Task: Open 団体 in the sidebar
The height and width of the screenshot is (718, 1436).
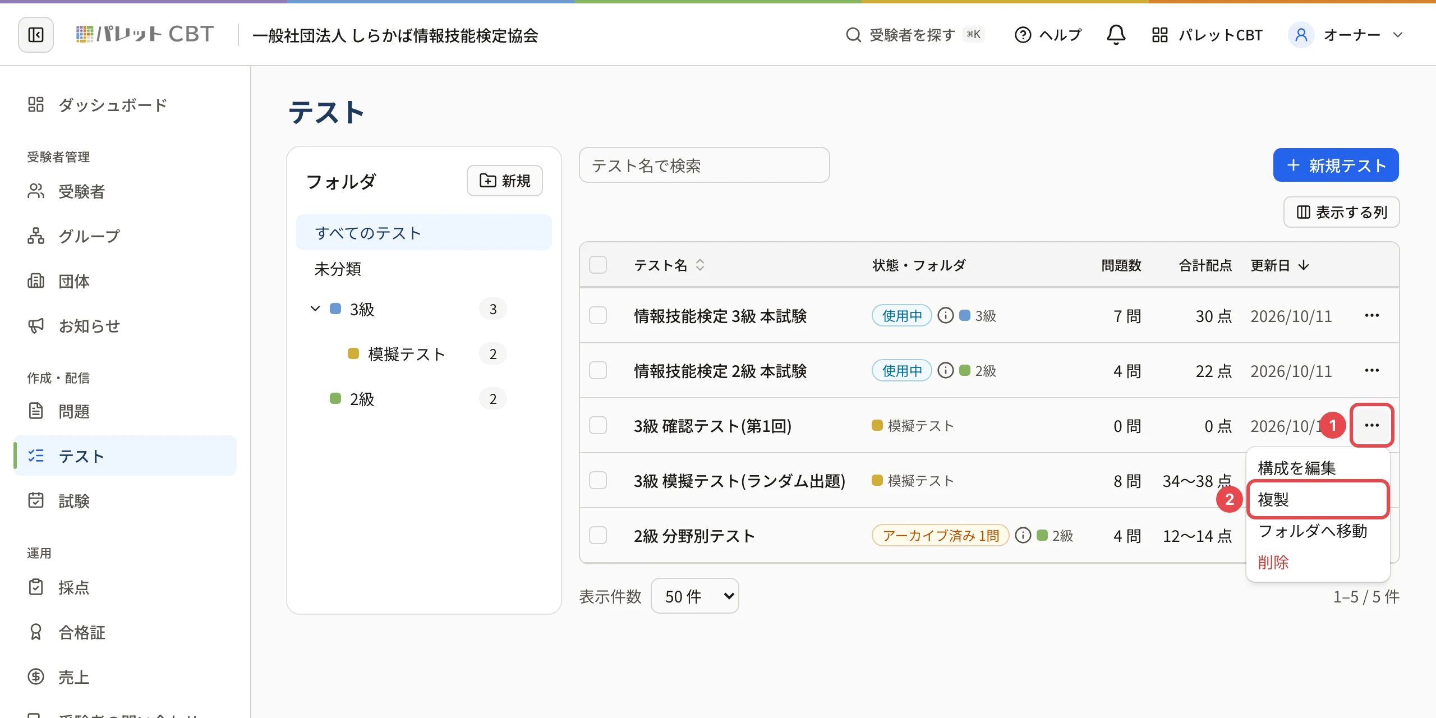Action: (x=125, y=281)
